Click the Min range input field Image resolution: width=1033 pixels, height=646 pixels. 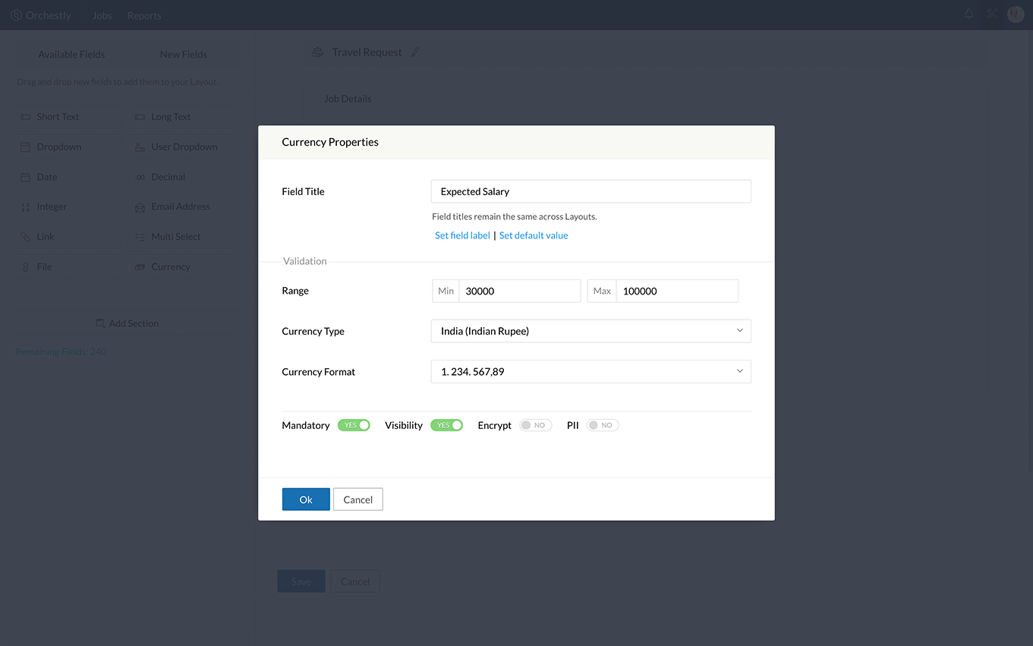(x=519, y=291)
